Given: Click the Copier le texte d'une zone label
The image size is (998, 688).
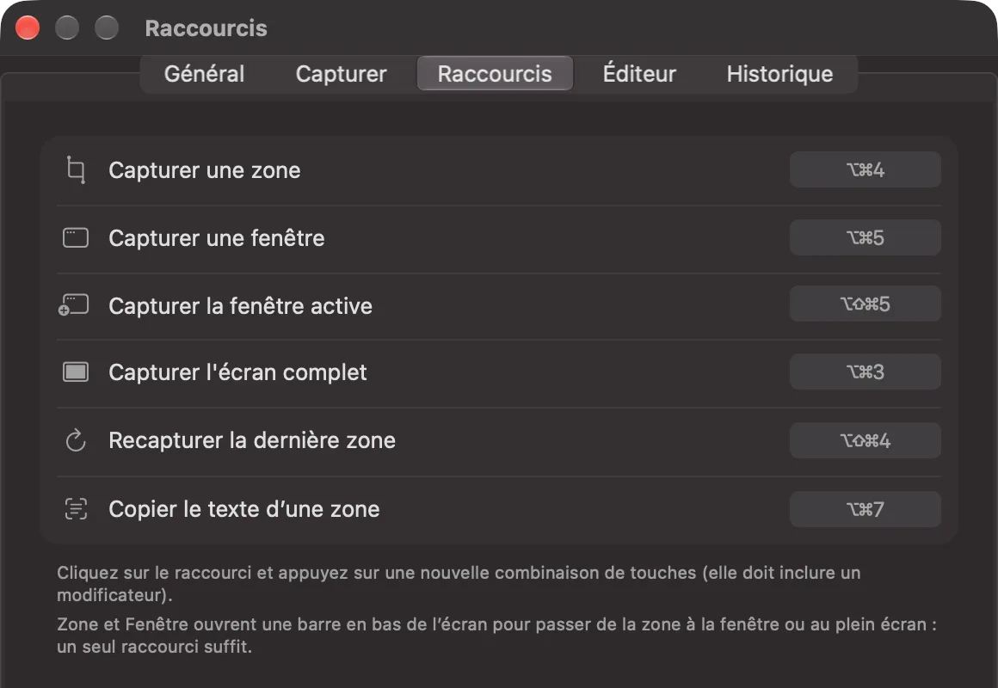Looking at the screenshot, I should click(243, 509).
